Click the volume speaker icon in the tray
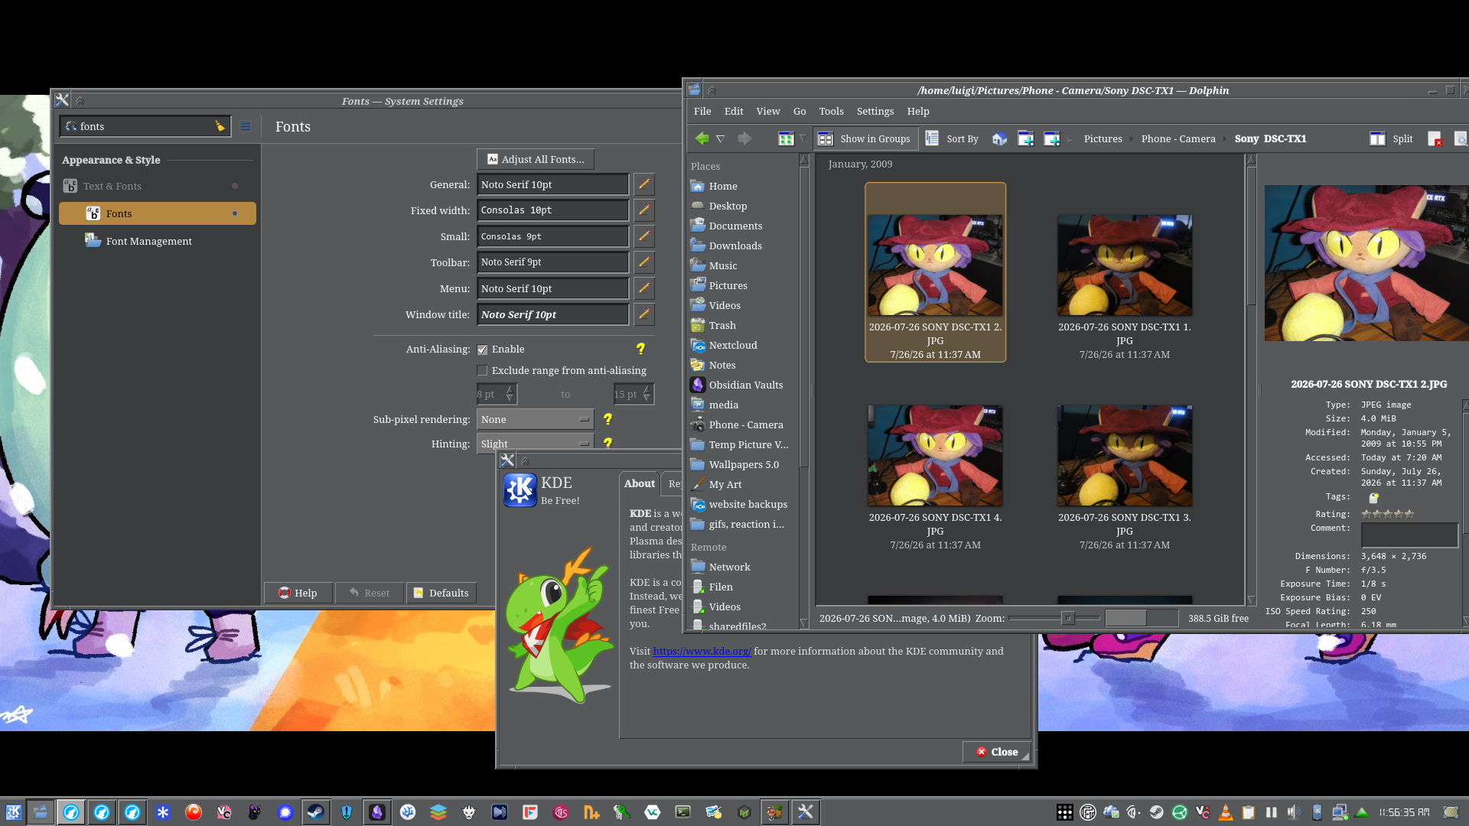Screen dimensions: 1469x826 (x=1293, y=812)
